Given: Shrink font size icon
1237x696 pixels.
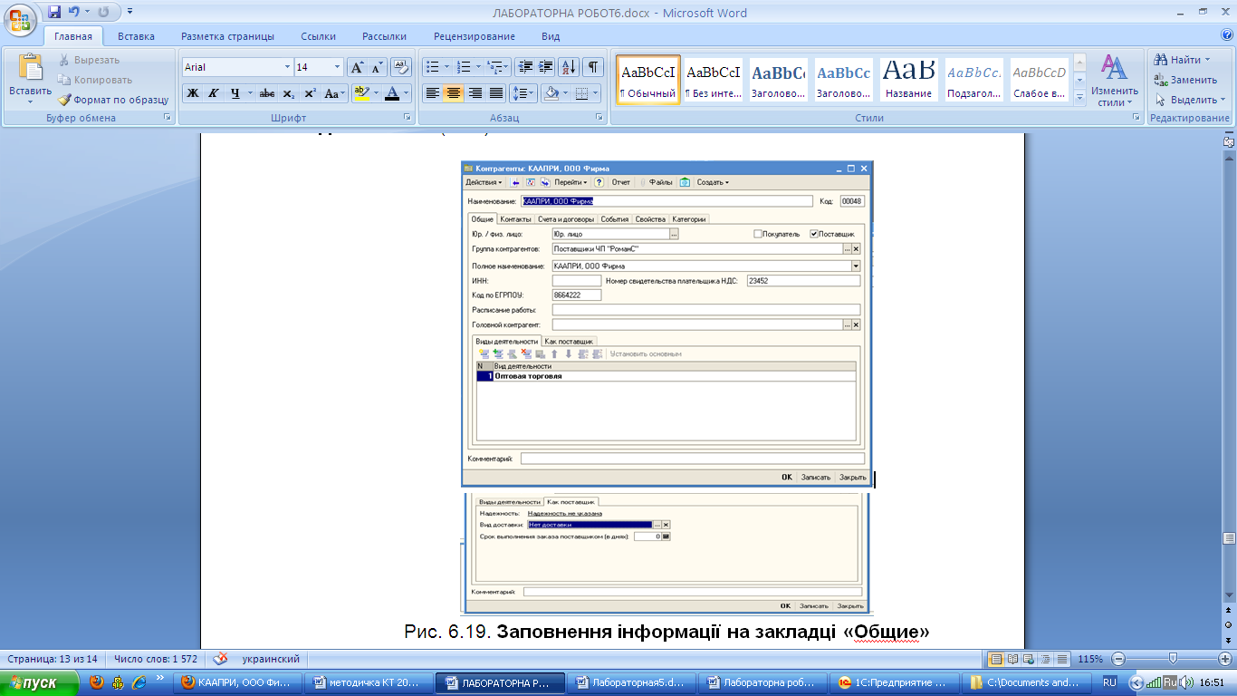Looking at the screenshot, I should (377, 67).
